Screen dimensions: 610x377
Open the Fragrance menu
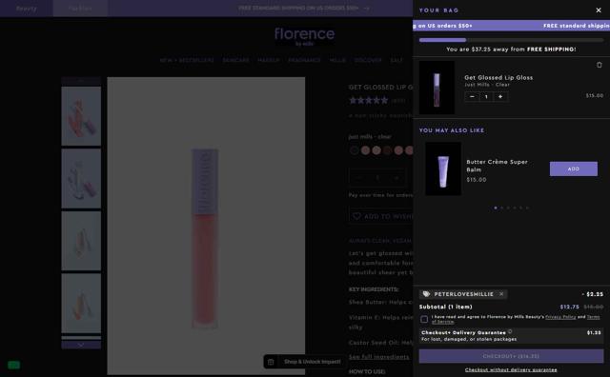pos(304,60)
